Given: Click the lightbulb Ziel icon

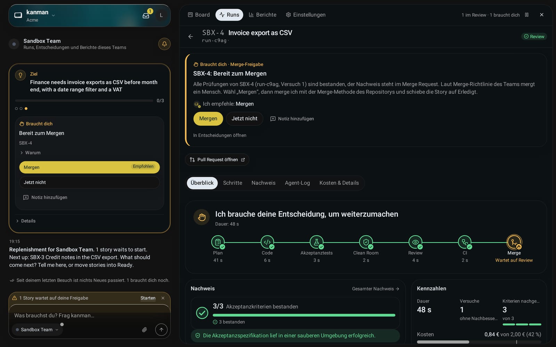Looking at the screenshot, I should point(21,75).
